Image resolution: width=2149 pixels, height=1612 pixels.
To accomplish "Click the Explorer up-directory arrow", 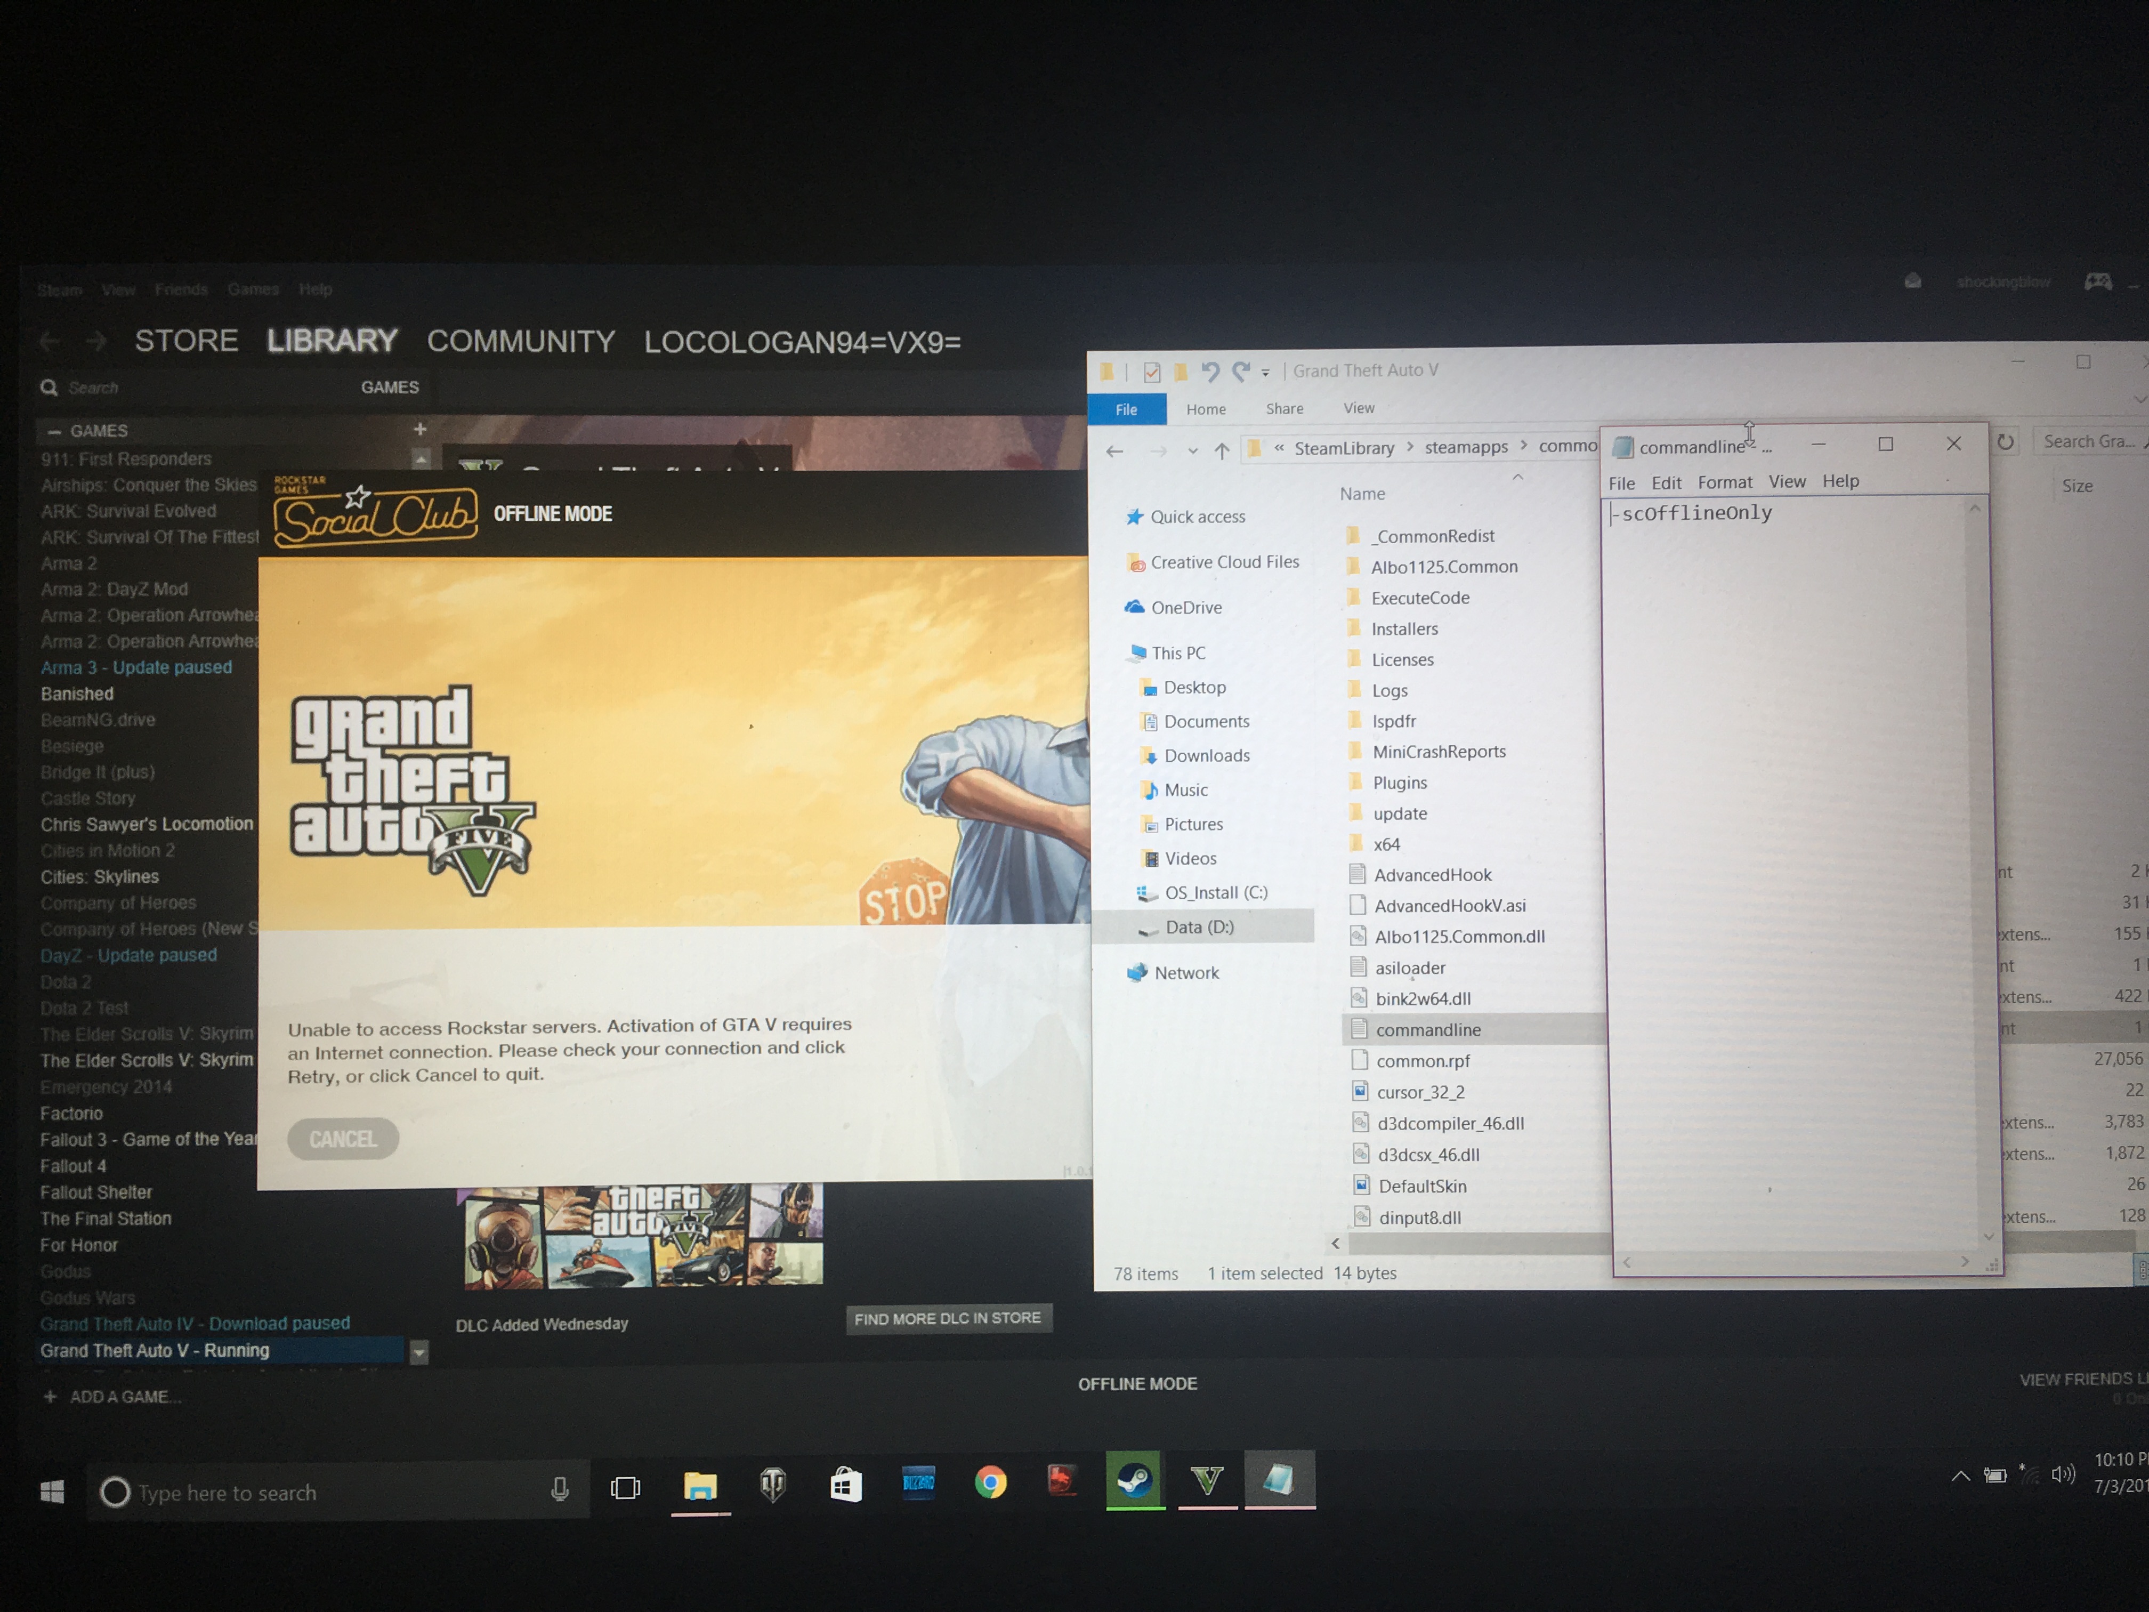I will pyautogui.click(x=1221, y=450).
